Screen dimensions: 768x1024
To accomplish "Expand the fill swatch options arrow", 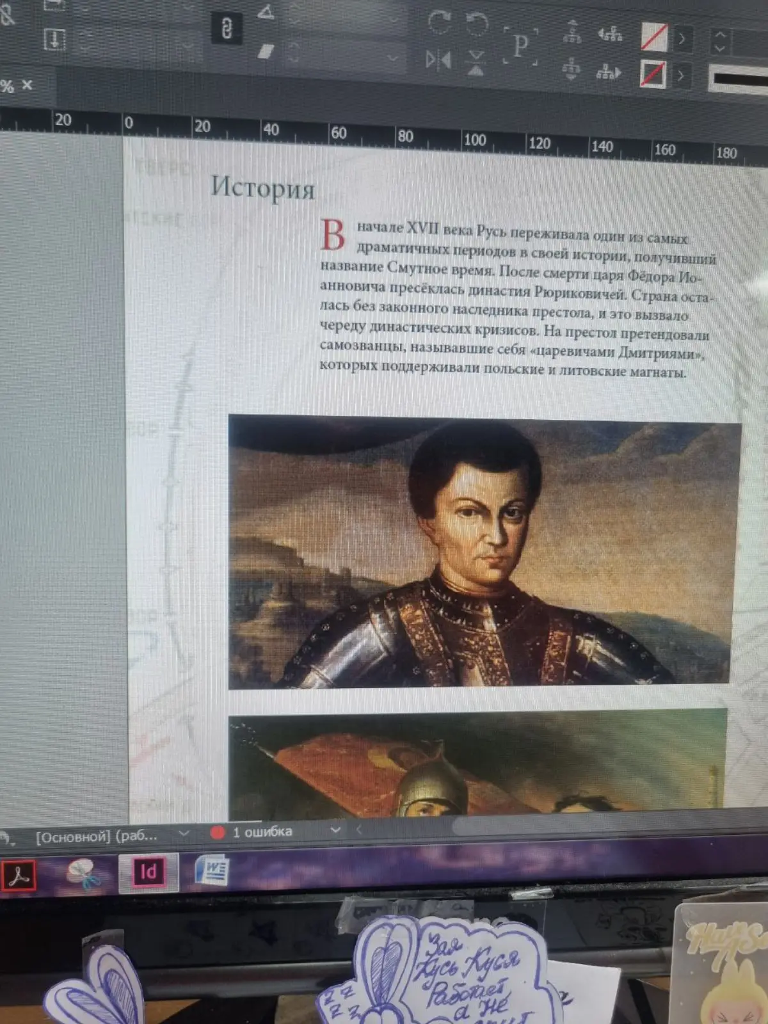I will 682,39.
